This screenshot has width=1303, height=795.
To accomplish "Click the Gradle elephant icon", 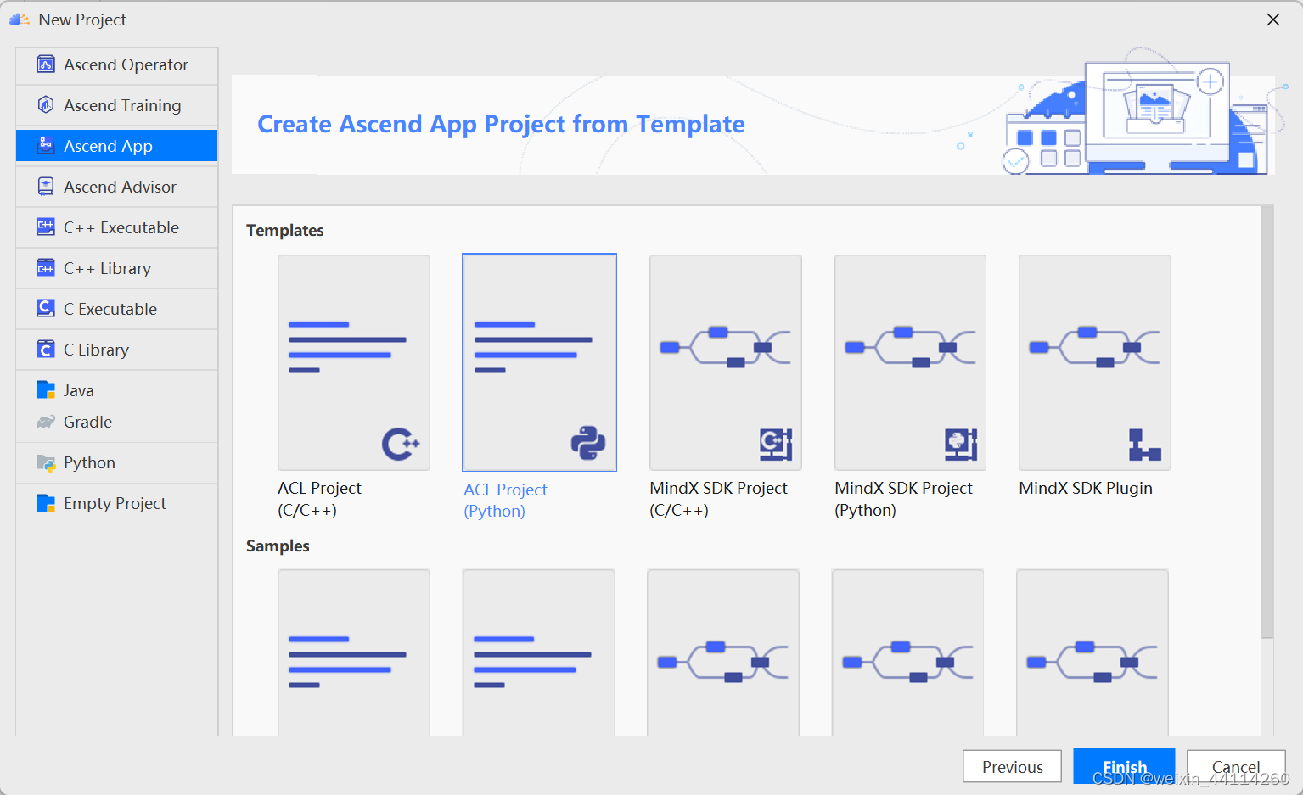I will (x=46, y=422).
